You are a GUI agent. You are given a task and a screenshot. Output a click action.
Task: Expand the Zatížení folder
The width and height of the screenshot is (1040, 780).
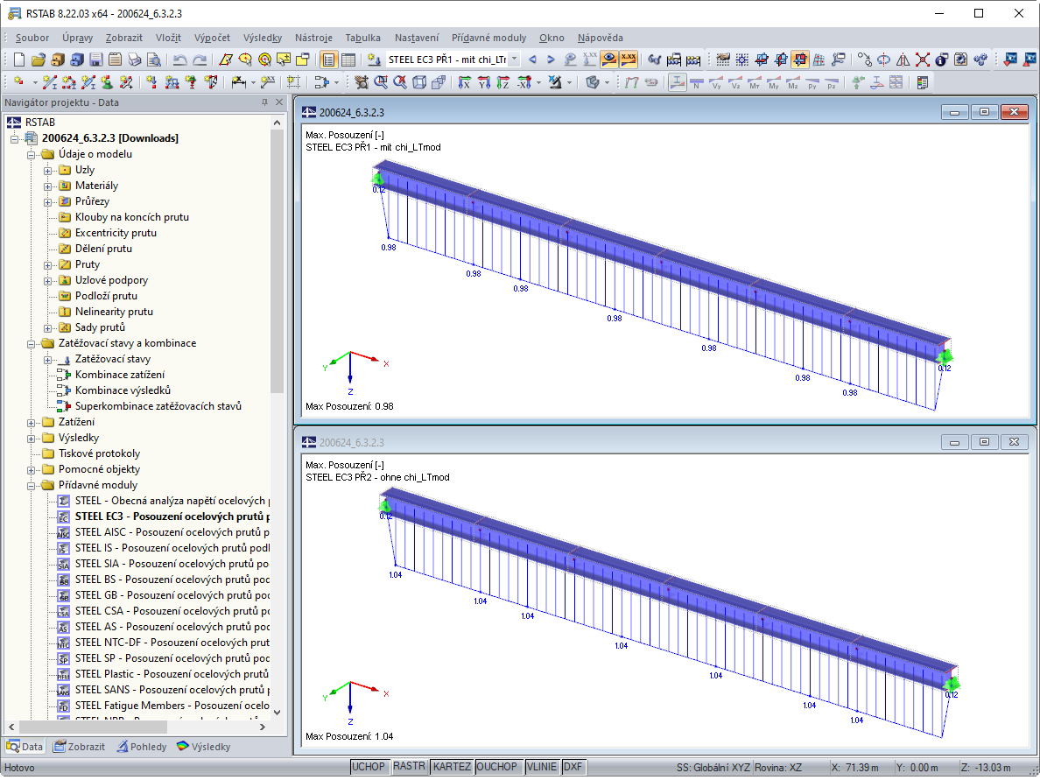click(32, 423)
